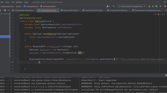This screenshot has height=93, width=167.
Task: Click employeeservice breadcrumb in navigation bar
Action: tap(7, 6)
